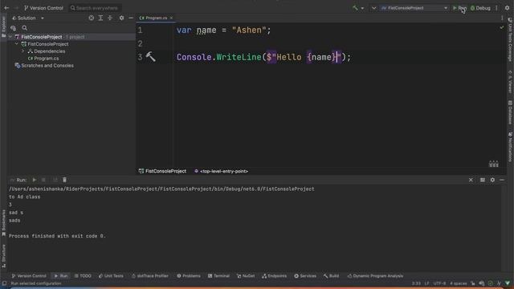Open the Build tool window

click(x=331, y=276)
